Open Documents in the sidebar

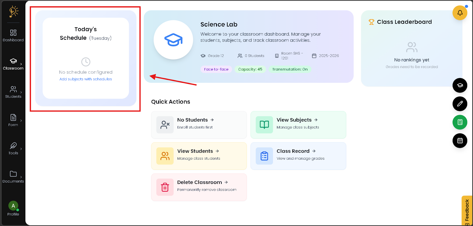[13, 177]
